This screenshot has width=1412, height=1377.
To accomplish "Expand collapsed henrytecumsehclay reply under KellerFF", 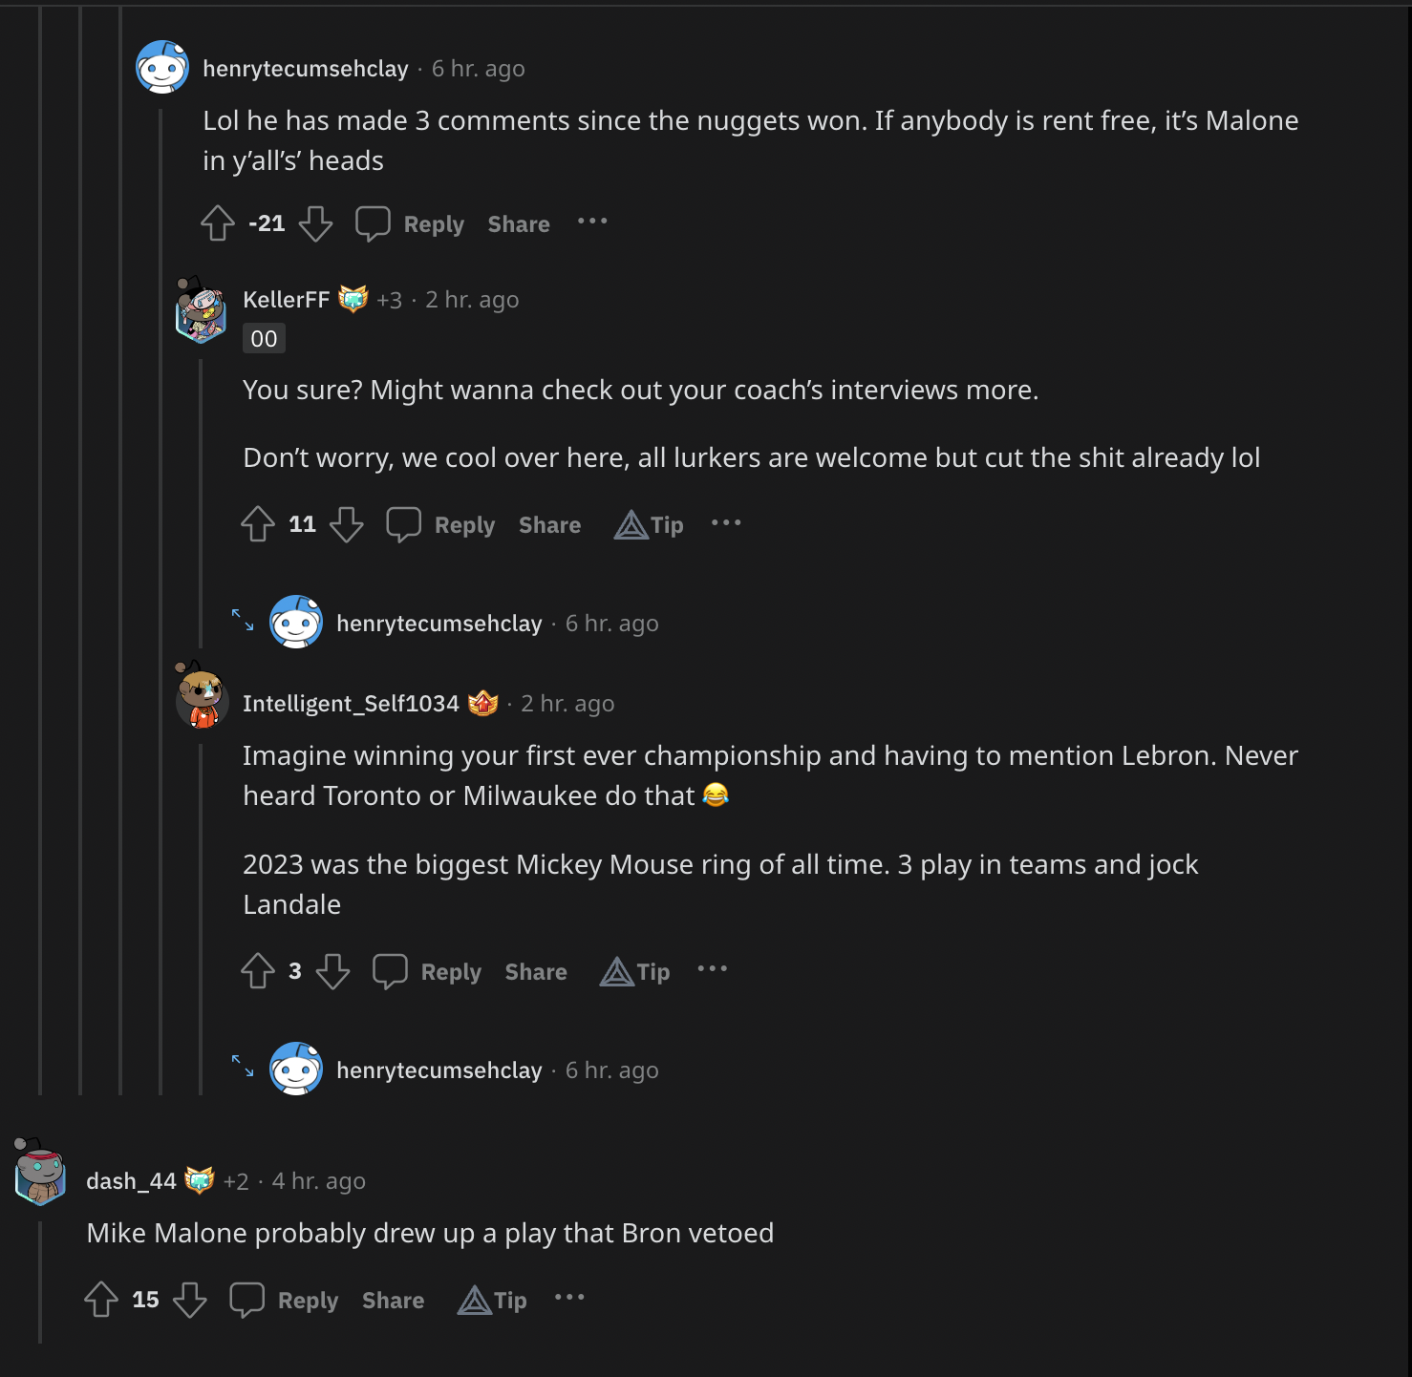I will tap(244, 621).
